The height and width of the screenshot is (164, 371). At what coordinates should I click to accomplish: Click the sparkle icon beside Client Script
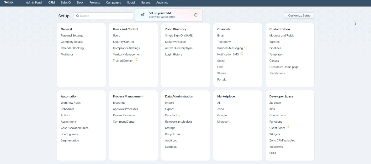(288, 127)
